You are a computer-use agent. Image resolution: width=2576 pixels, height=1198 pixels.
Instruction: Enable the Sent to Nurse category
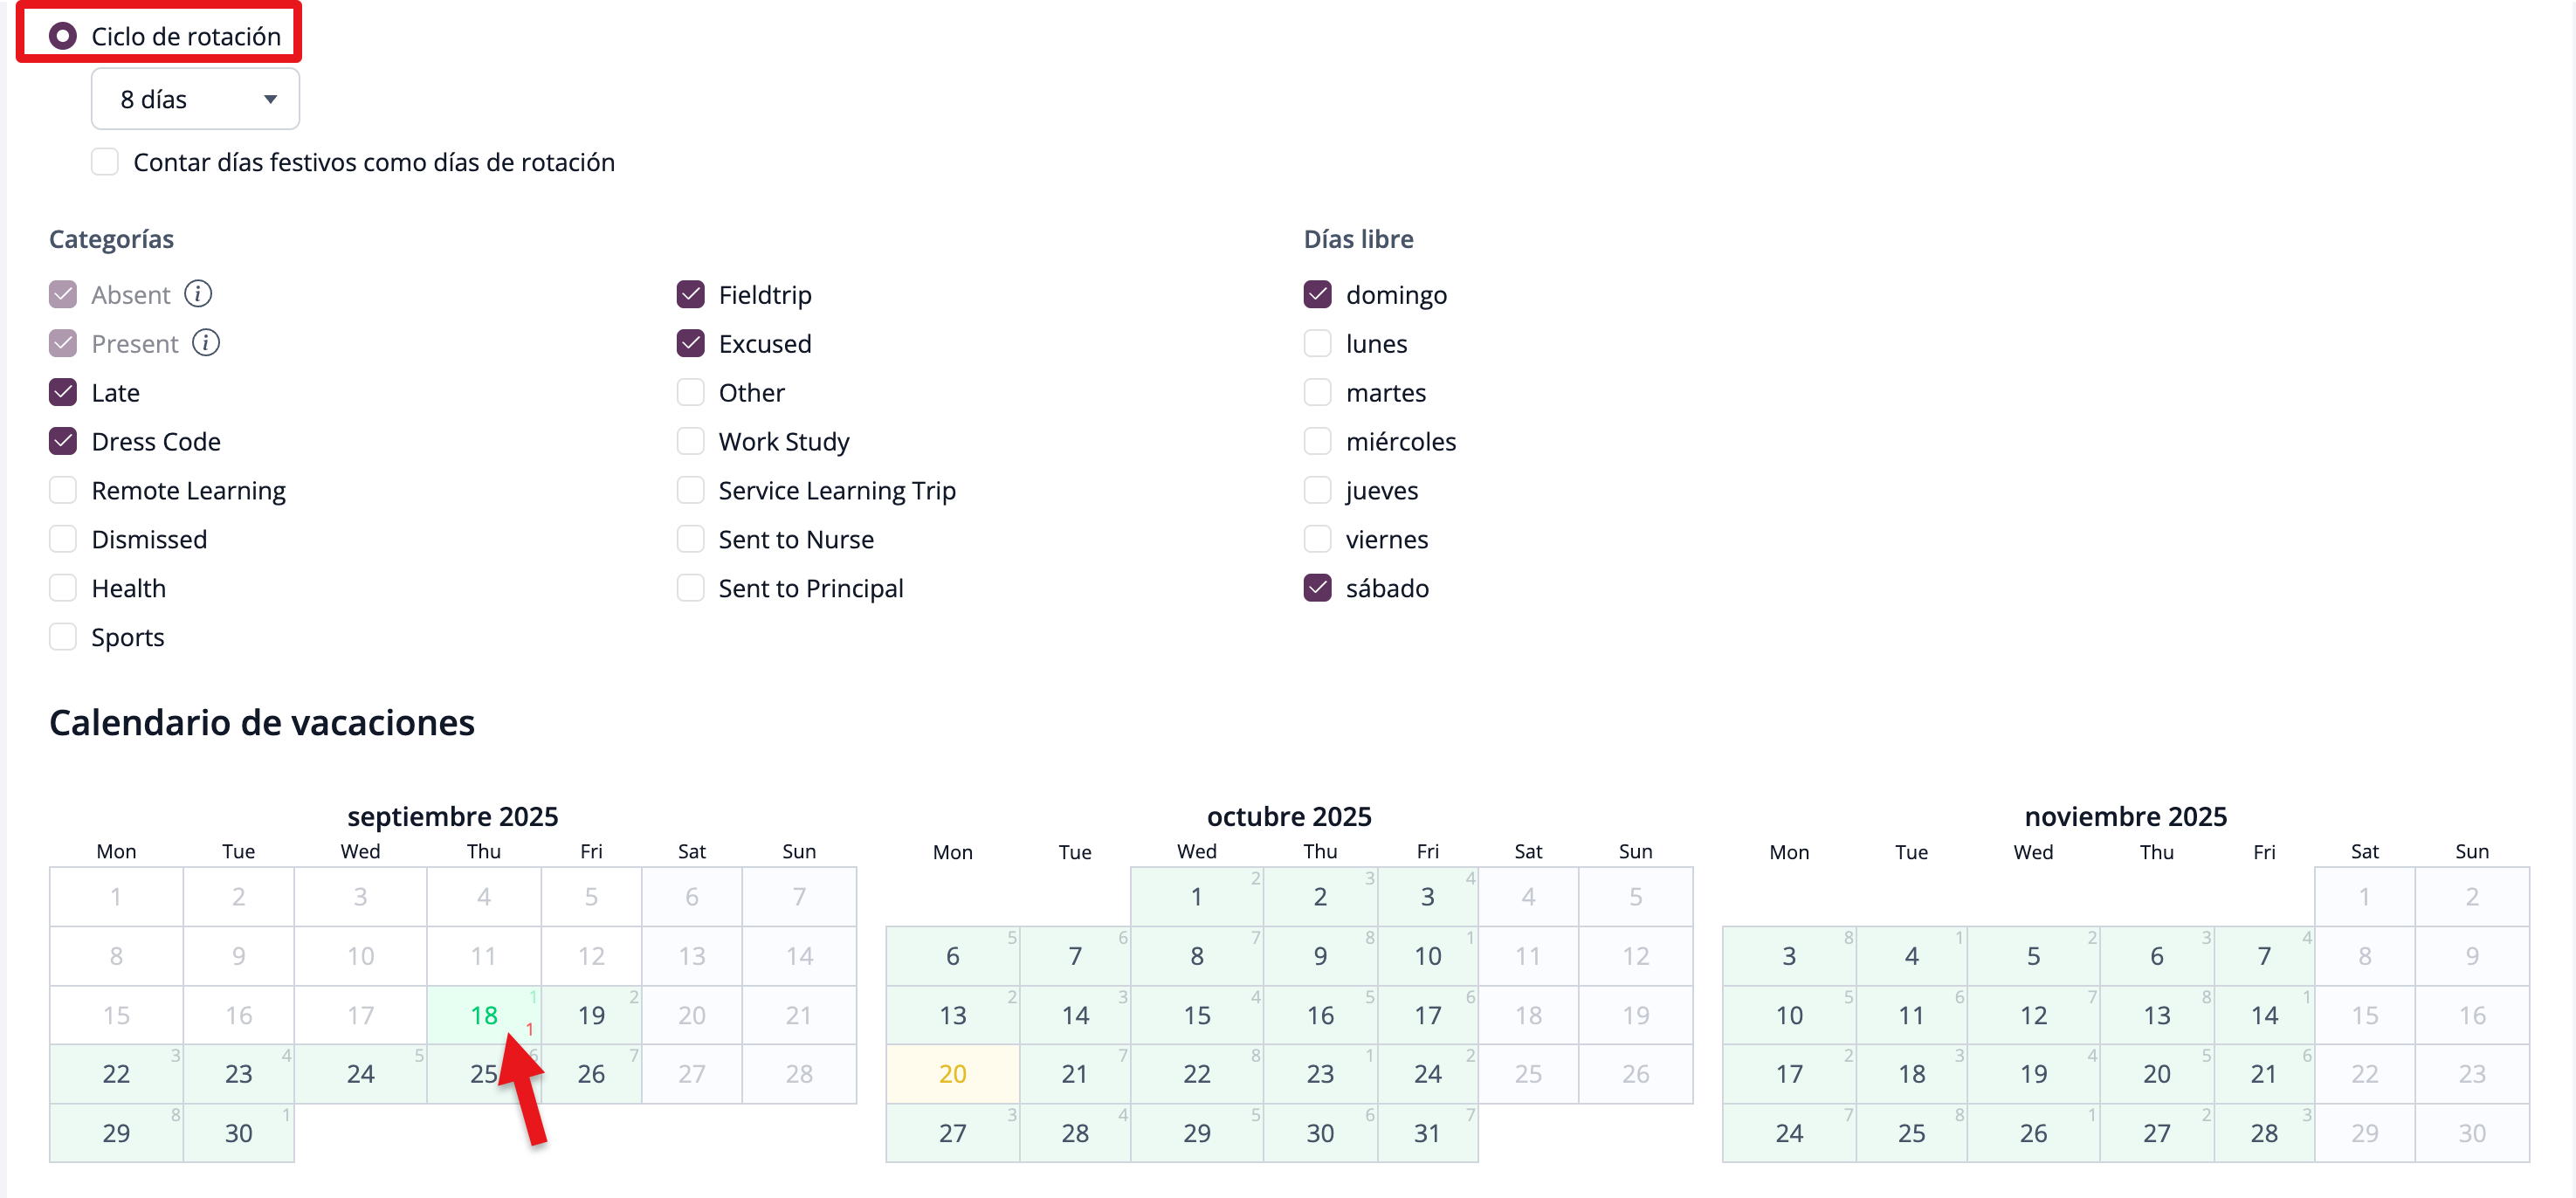pos(690,539)
